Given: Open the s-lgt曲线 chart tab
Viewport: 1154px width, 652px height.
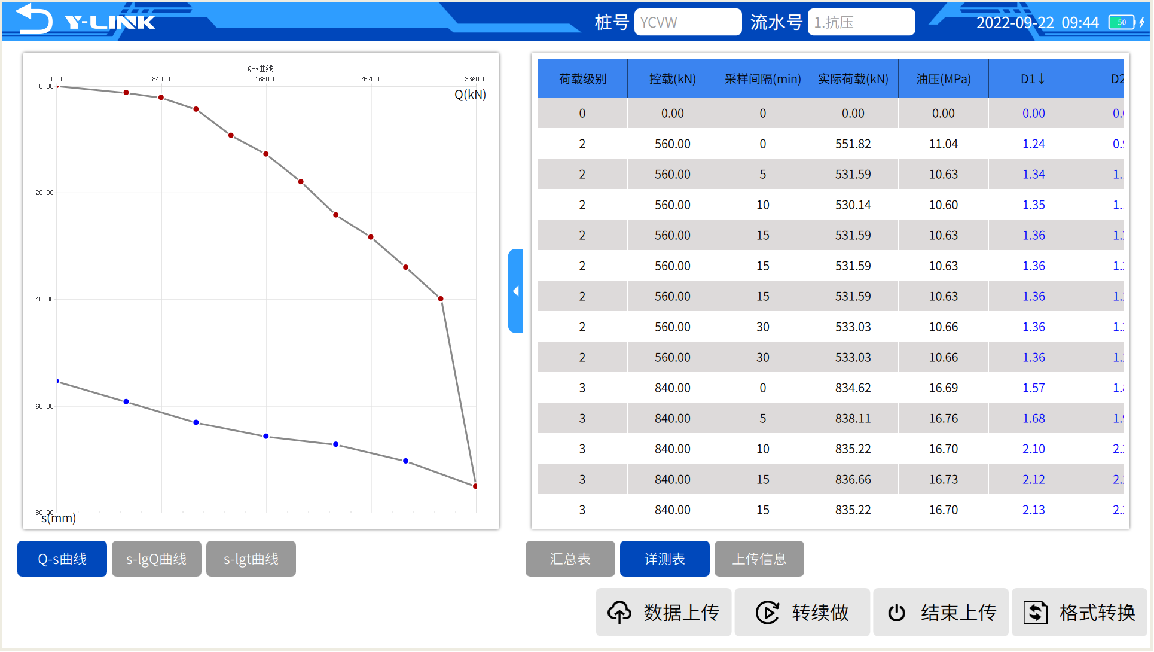Looking at the screenshot, I should pos(251,559).
